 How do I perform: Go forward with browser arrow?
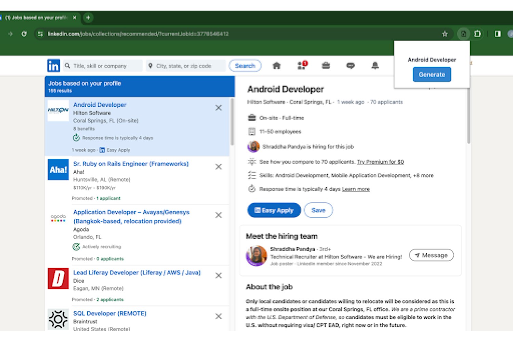point(10,34)
